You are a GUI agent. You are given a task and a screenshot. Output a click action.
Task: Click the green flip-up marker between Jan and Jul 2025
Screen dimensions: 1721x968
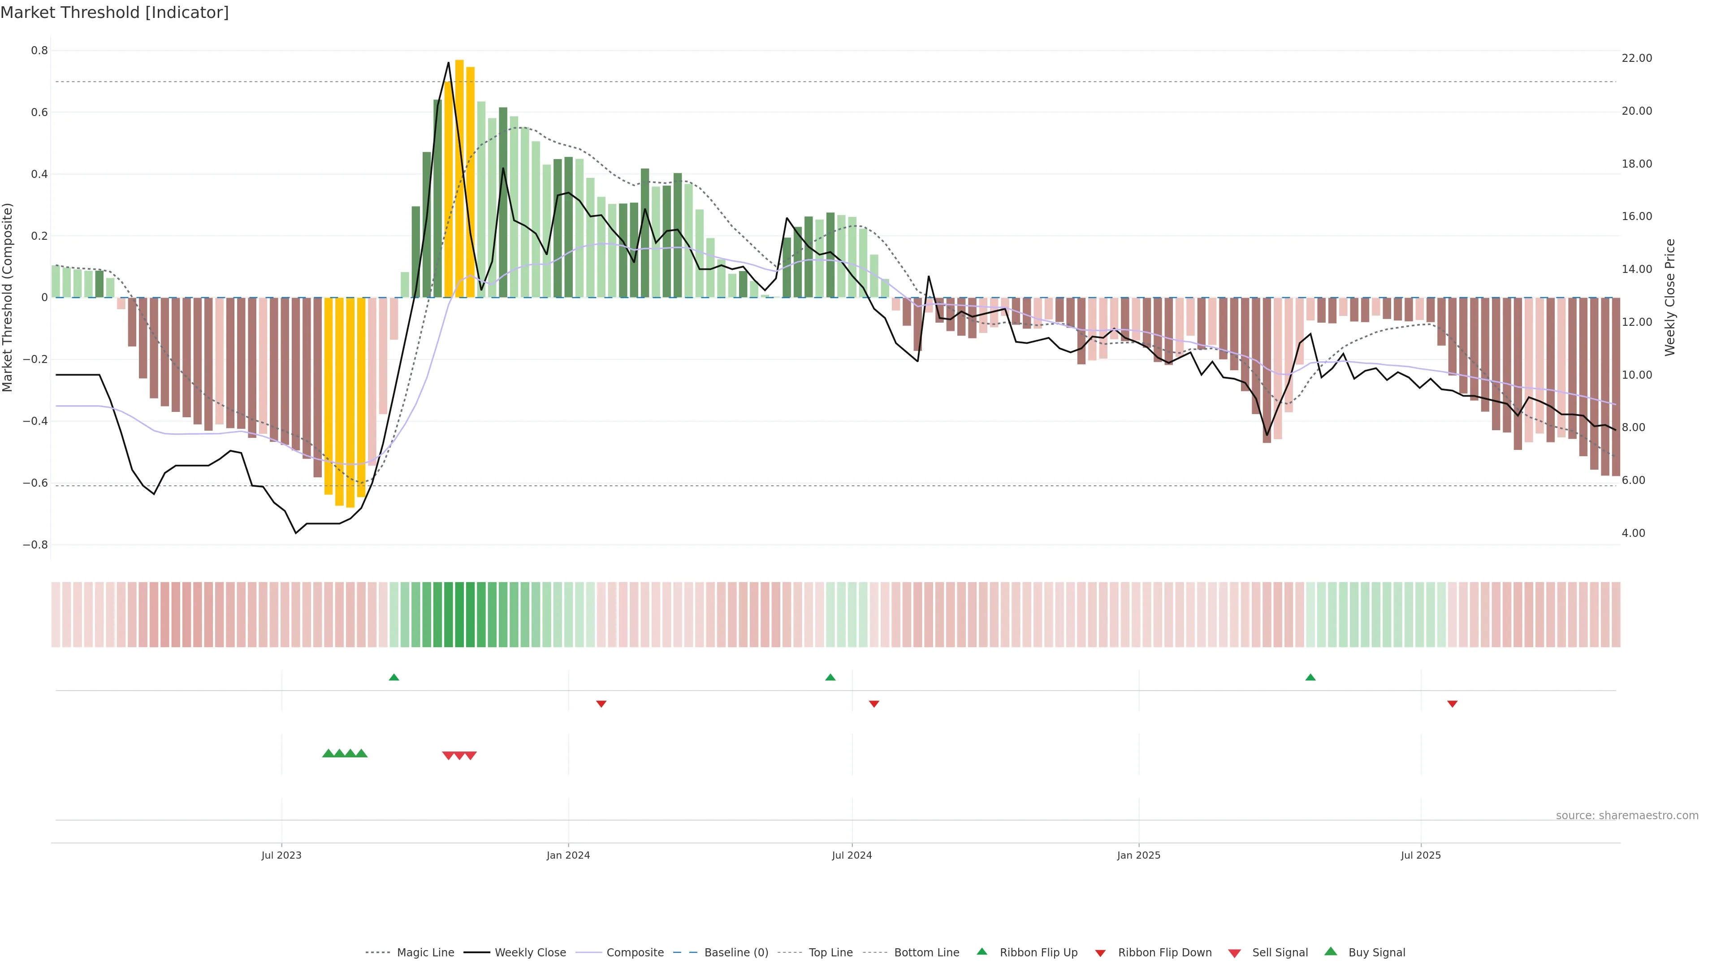[x=1310, y=678]
